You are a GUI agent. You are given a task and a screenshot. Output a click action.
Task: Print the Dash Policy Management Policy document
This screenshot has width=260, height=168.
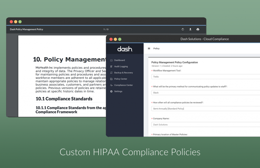click(198, 29)
